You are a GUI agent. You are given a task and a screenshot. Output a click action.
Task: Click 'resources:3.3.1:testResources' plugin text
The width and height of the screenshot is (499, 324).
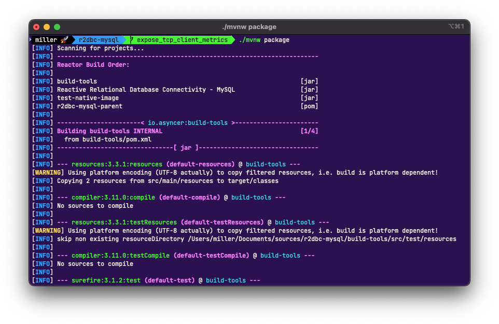coord(124,222)
